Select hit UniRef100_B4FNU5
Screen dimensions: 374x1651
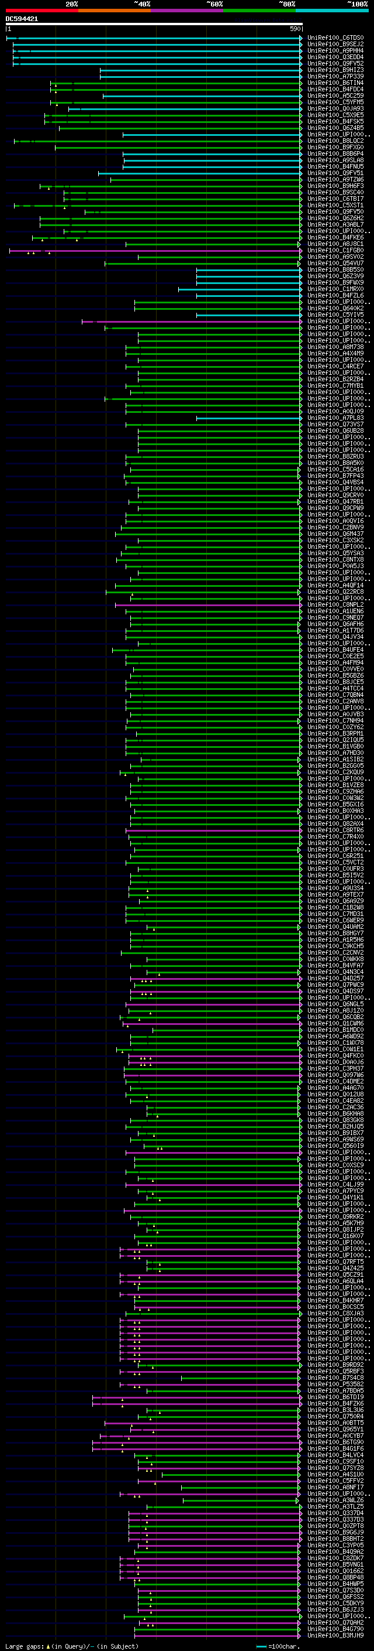click(x=335, y=167)
